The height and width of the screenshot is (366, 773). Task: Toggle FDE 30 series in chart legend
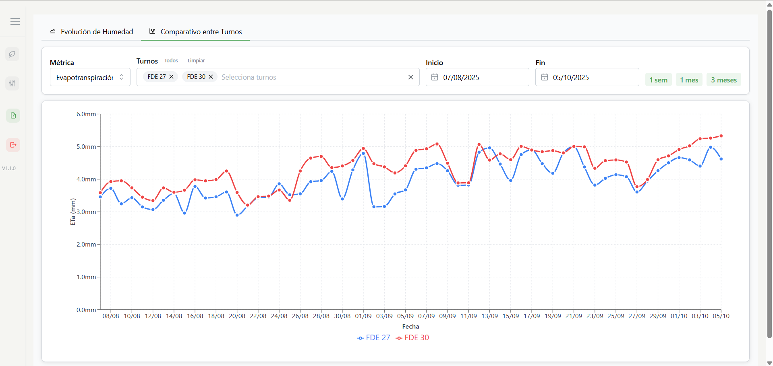click(412, 338)
